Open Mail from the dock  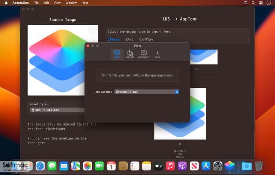64,166
